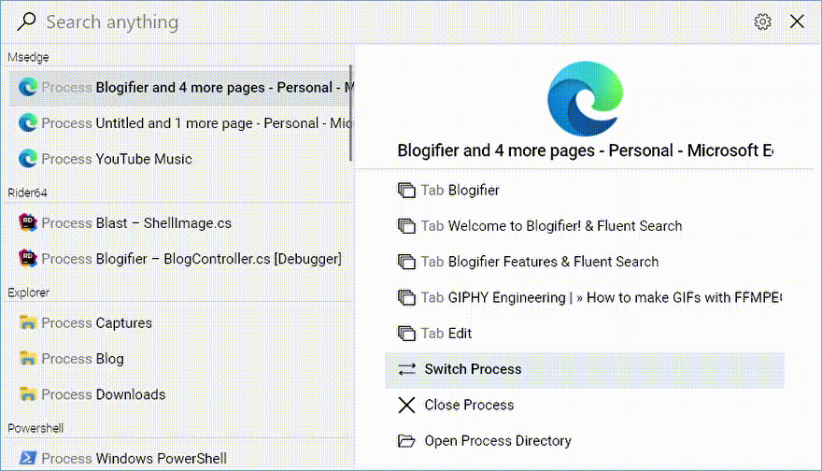Click the 'Powershell' group header
Screen dimensions: 822x471
point(35,428)
